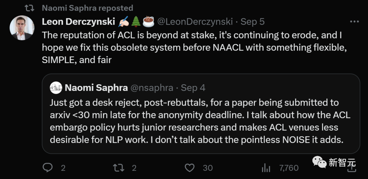Screen dimensions: 368x179
Task: Click the coffee cup emoji beside the name
Action: [148, 21]
